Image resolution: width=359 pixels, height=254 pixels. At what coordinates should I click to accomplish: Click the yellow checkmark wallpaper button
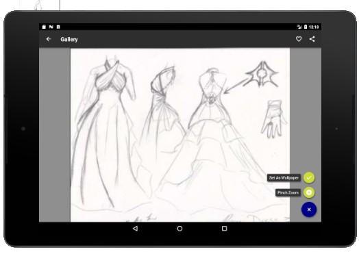pyautogui.click(x=309, y=178)
